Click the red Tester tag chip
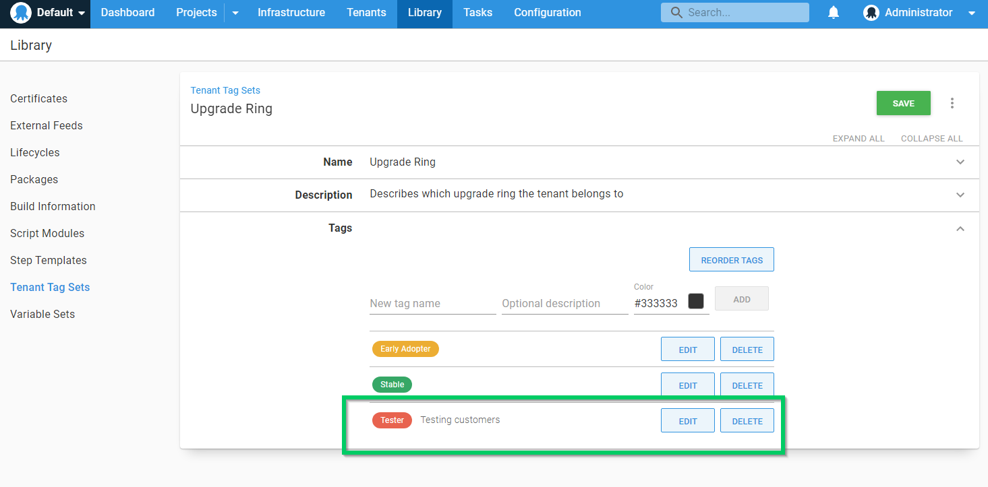This screenshot has width=988, height=487. (392, 420)
